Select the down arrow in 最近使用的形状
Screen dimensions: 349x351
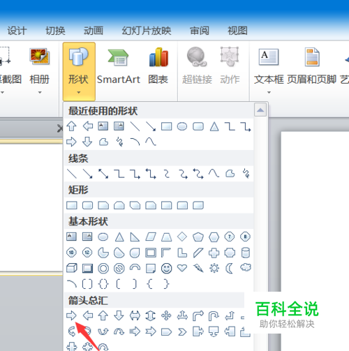coord(87,142)
